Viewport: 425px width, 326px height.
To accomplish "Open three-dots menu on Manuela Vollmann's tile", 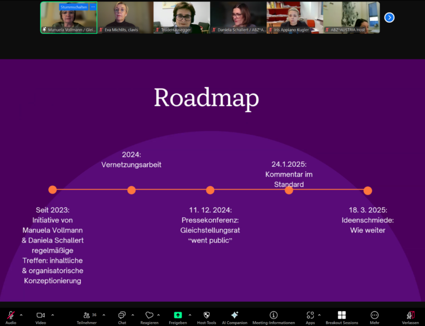I will tap(92, 7).
